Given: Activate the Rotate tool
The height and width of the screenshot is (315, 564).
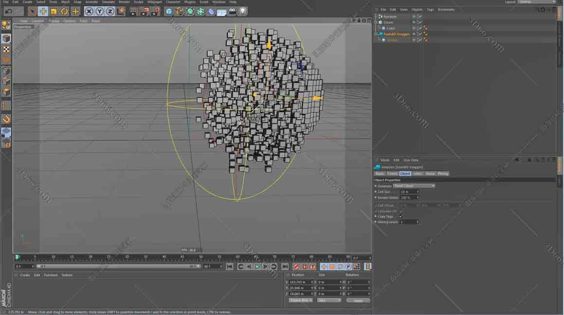Looking at the screenshot, I should [64, 11].
